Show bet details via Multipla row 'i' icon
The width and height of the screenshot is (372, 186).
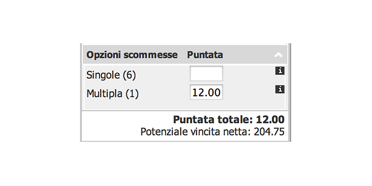(280, 89)
